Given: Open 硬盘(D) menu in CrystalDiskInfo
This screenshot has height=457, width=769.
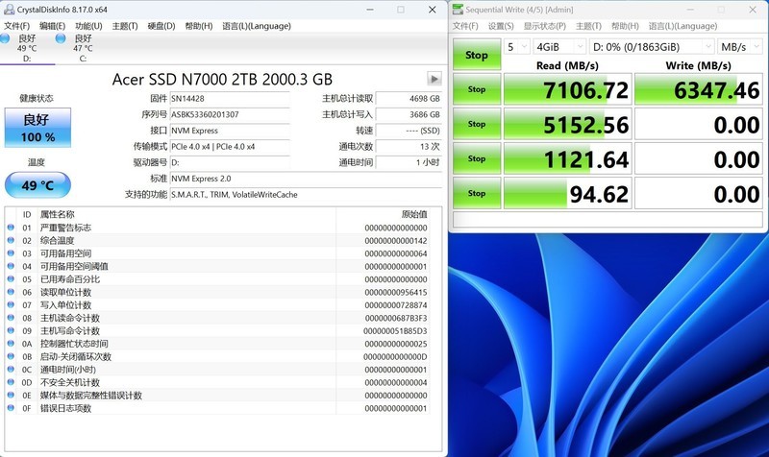Looking at the screenshot, I should coord(161,26).
